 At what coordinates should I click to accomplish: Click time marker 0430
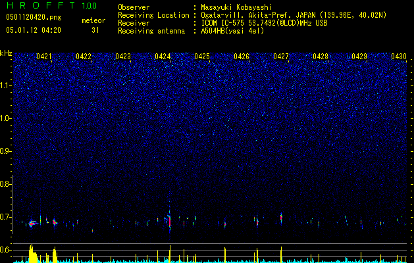[x=399, y=57]
